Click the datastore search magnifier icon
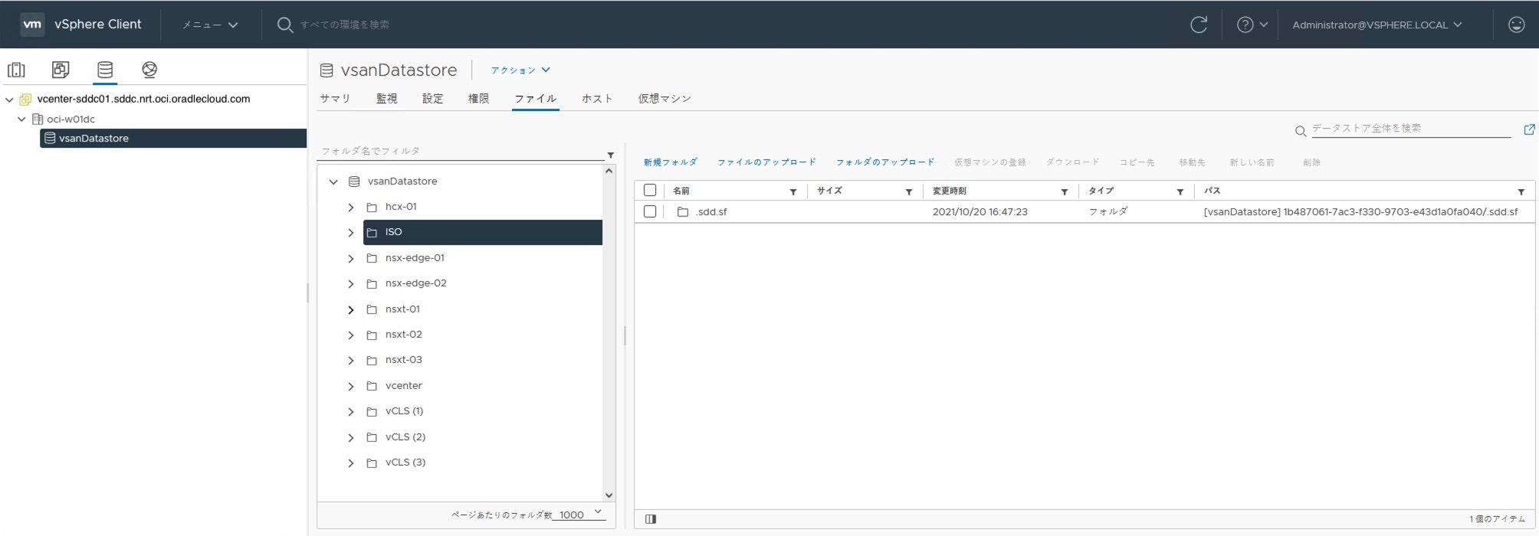Viewport: 1539px width, 536px height. pyautogui.click(x=1300, y=131)
